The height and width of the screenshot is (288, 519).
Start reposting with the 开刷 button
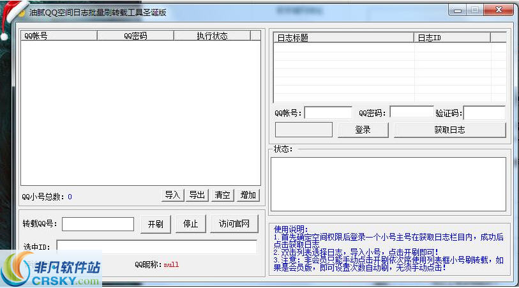tap(156, 224)
